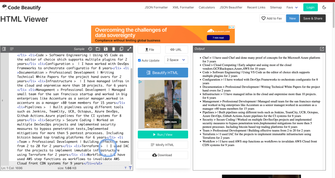335x178 pixels.
Task: Load from URL button
Action: click(176, 50)
